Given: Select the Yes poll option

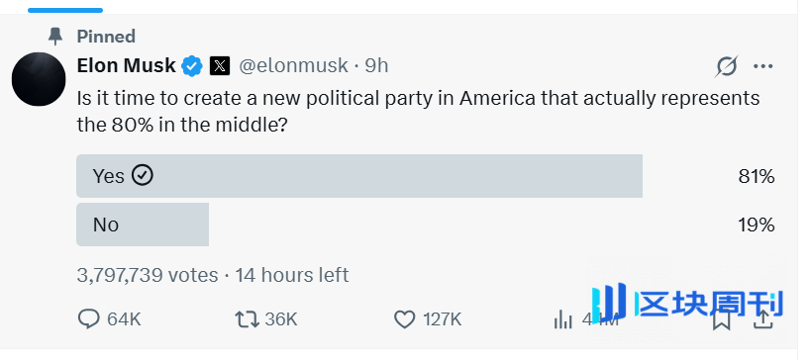Looking at the screenshot, I should 426,176.
